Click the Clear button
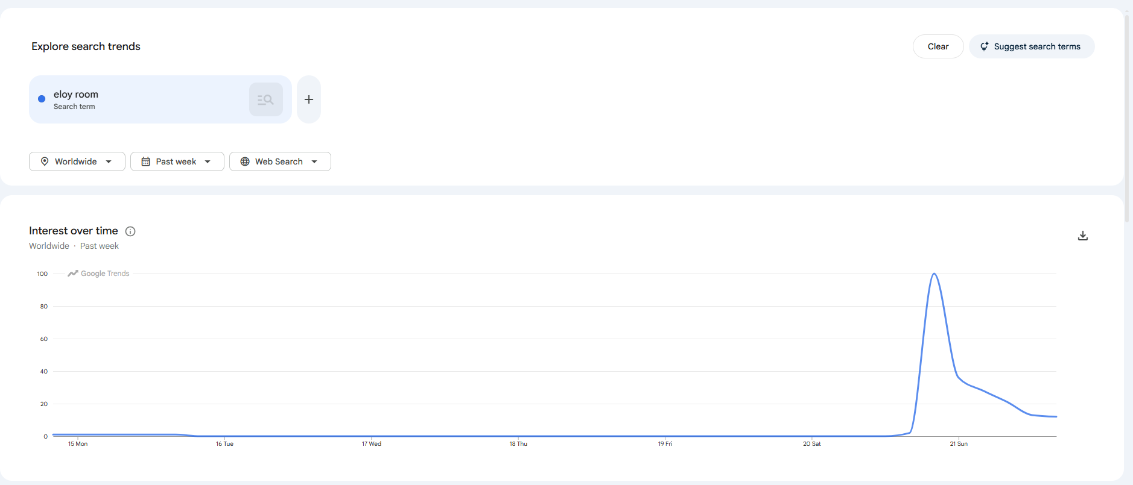 pyautogui.click(x=938, y=46)
